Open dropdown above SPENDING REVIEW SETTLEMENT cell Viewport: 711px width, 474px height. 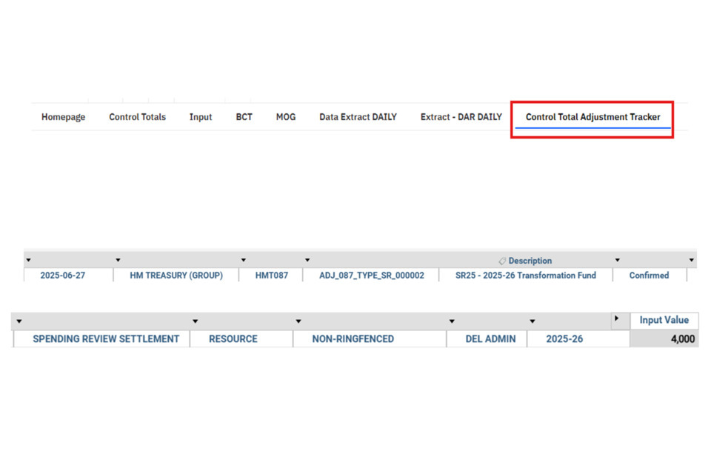click(19, 321)
